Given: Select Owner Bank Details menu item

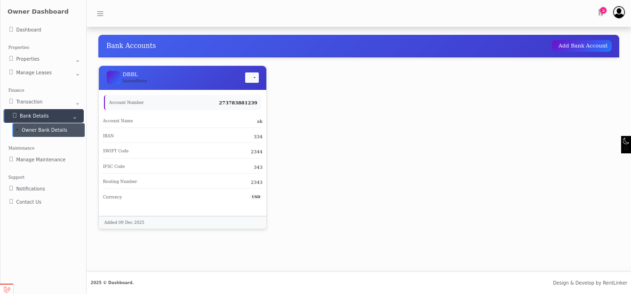Looking at the screenshot, I should 44,130.
